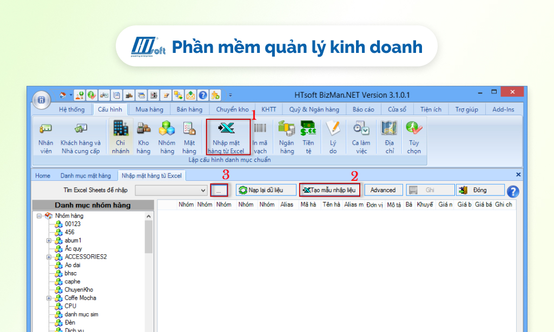Click the Mô tả column header
The image size is (554, 332).
click(394, 205)
